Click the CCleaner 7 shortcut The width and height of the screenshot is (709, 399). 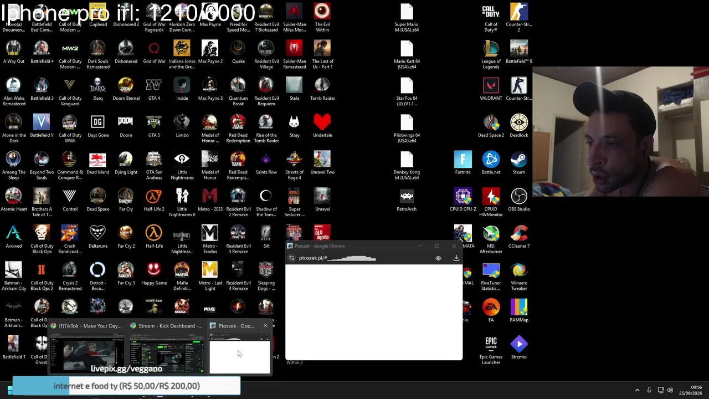pyautogui.click(x=519, y=237)
